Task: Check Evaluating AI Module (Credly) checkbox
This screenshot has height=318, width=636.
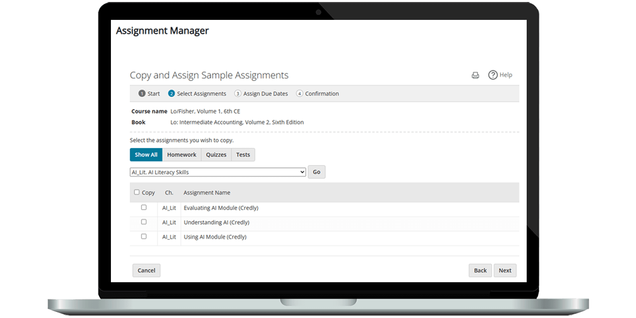Action: point(144,207)
